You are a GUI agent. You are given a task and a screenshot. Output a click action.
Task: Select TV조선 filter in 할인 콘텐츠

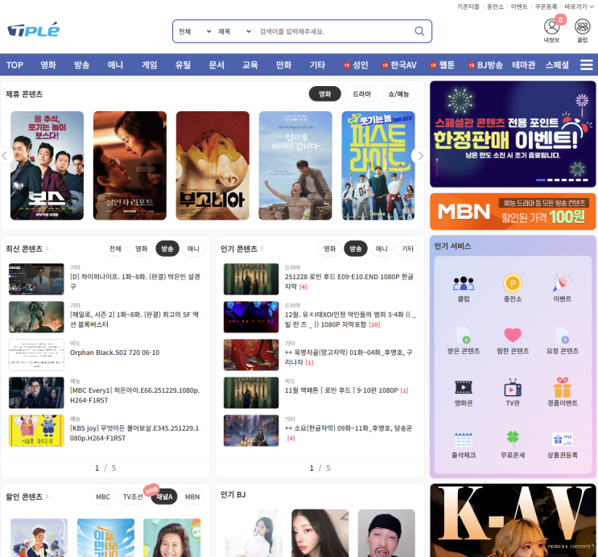pos(133,497)
